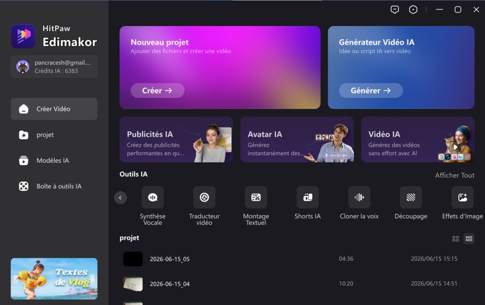Open the Vidéo IA card
This screenshot has width=485, height=305.
pos(418,139)
